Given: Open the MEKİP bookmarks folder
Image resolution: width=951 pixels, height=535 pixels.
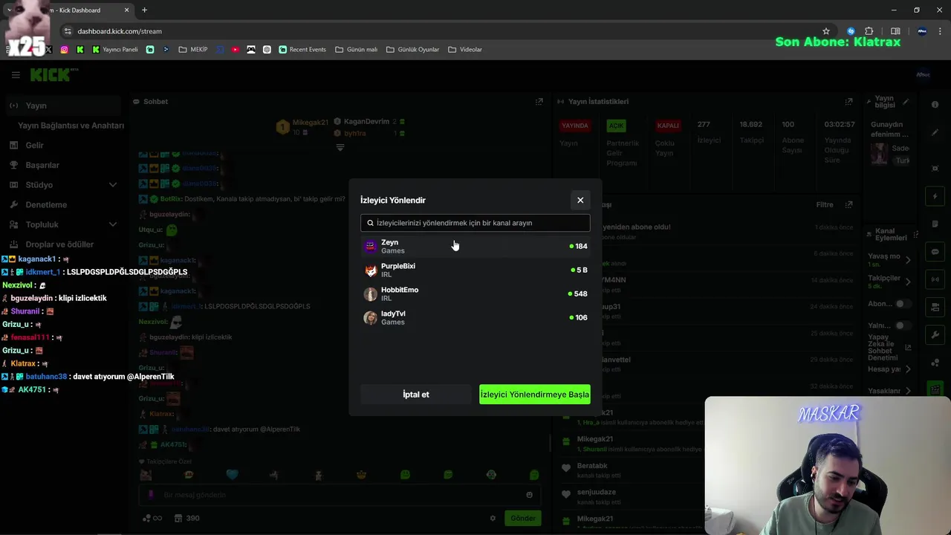Looking at the screenshot, I should click(x=193, y=50).
